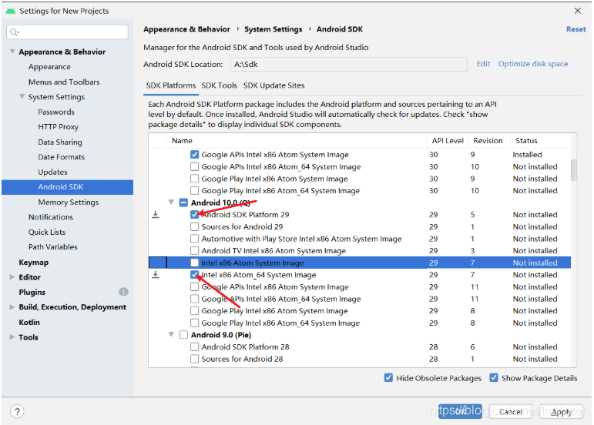Expand the Editor settings node
The height and width of the screenshot is (425, 594).
(x=12, y=277)
